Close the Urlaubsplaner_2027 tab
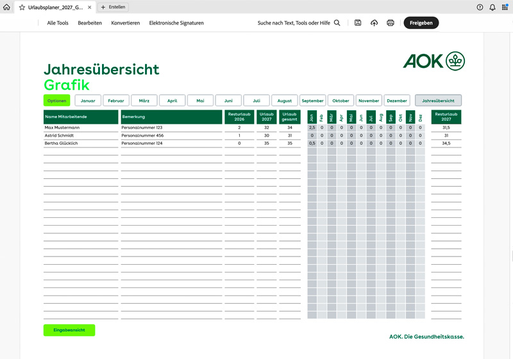Viewport: 513px width, 359px height. click(88, 7)
